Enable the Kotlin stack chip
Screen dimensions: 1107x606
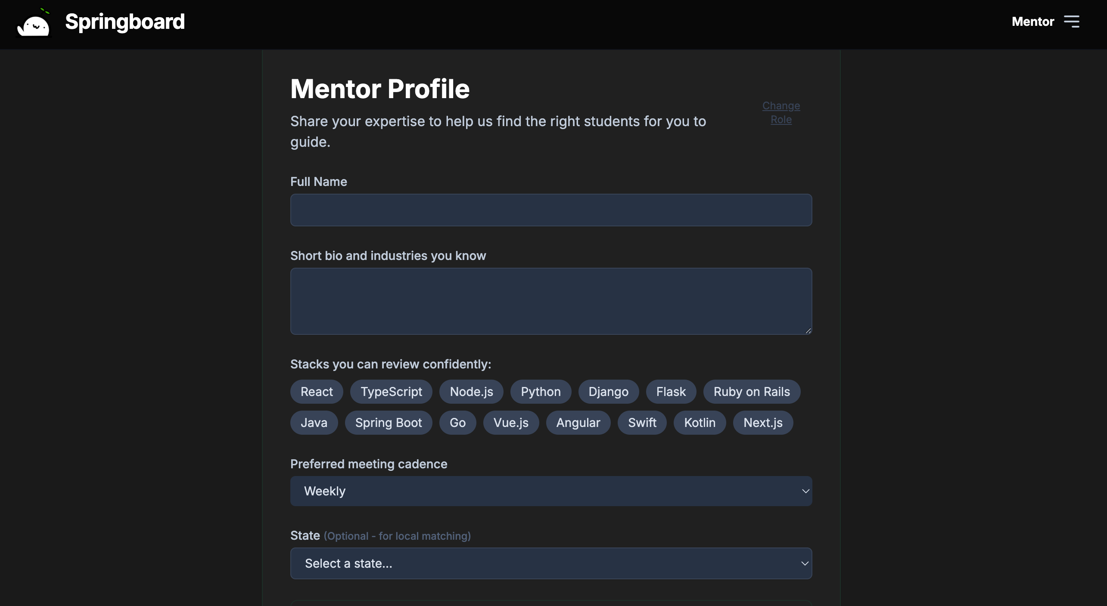700,423
